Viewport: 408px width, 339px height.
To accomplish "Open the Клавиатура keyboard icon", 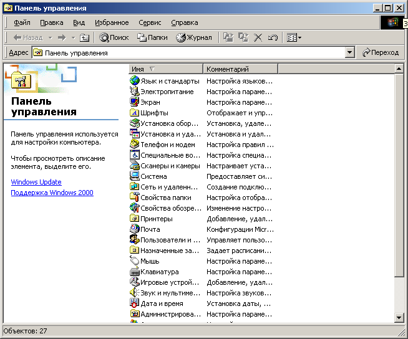I will 135,272.
